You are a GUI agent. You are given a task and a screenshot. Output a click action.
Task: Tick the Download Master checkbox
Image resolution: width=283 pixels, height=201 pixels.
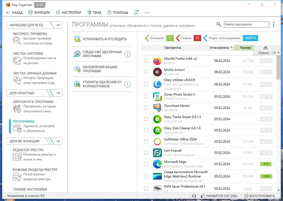coord(146,108)
